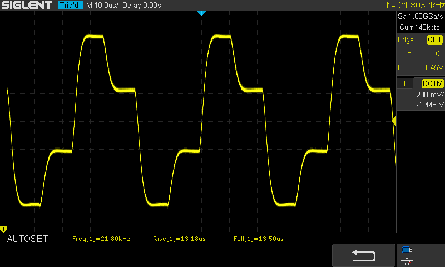Click the 200 mV/ vertical scale

(429, 95)
